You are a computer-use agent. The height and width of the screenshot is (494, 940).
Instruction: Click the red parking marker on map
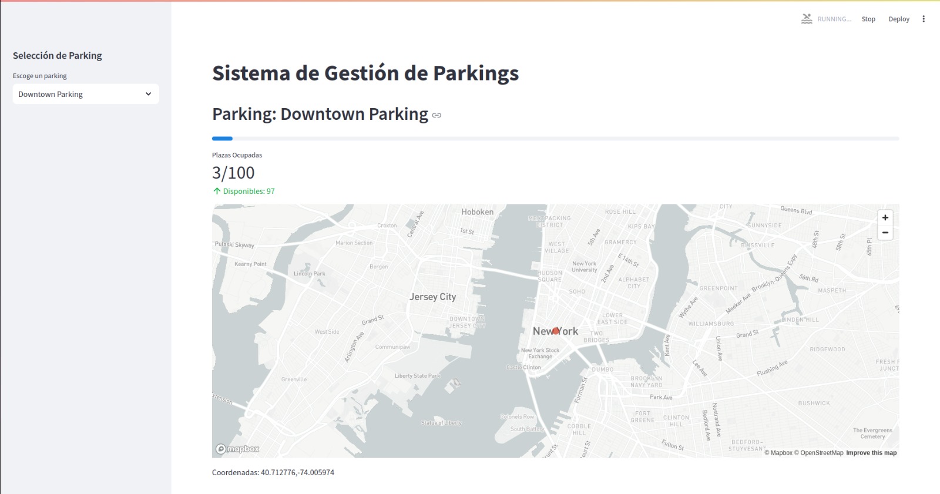pos(556,331)
